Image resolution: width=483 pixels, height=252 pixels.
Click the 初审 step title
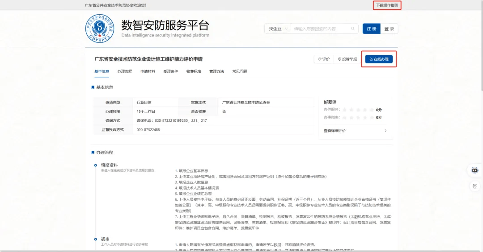pyautogui.click(x=105, y=239)
